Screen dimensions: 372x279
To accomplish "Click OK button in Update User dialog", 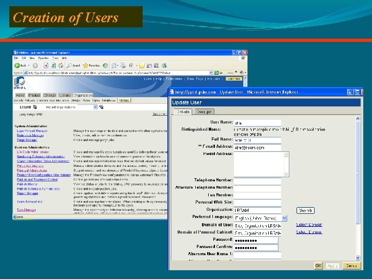I will pos(318,266).
